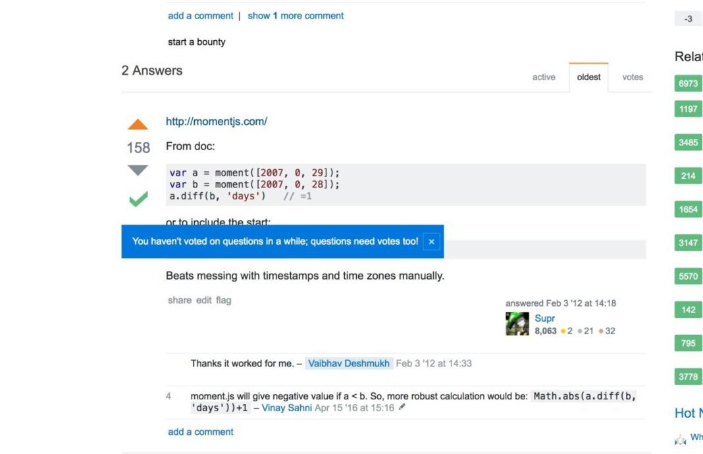Image resolution: width=703 pixels, height=454 pixels.
Task: Click 'start a bounty'
Action: (x=197, y=41)
